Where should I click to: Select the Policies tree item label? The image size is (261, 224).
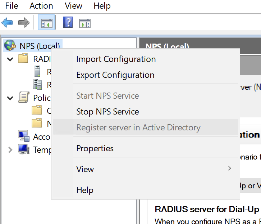click(x=42, y=98)
